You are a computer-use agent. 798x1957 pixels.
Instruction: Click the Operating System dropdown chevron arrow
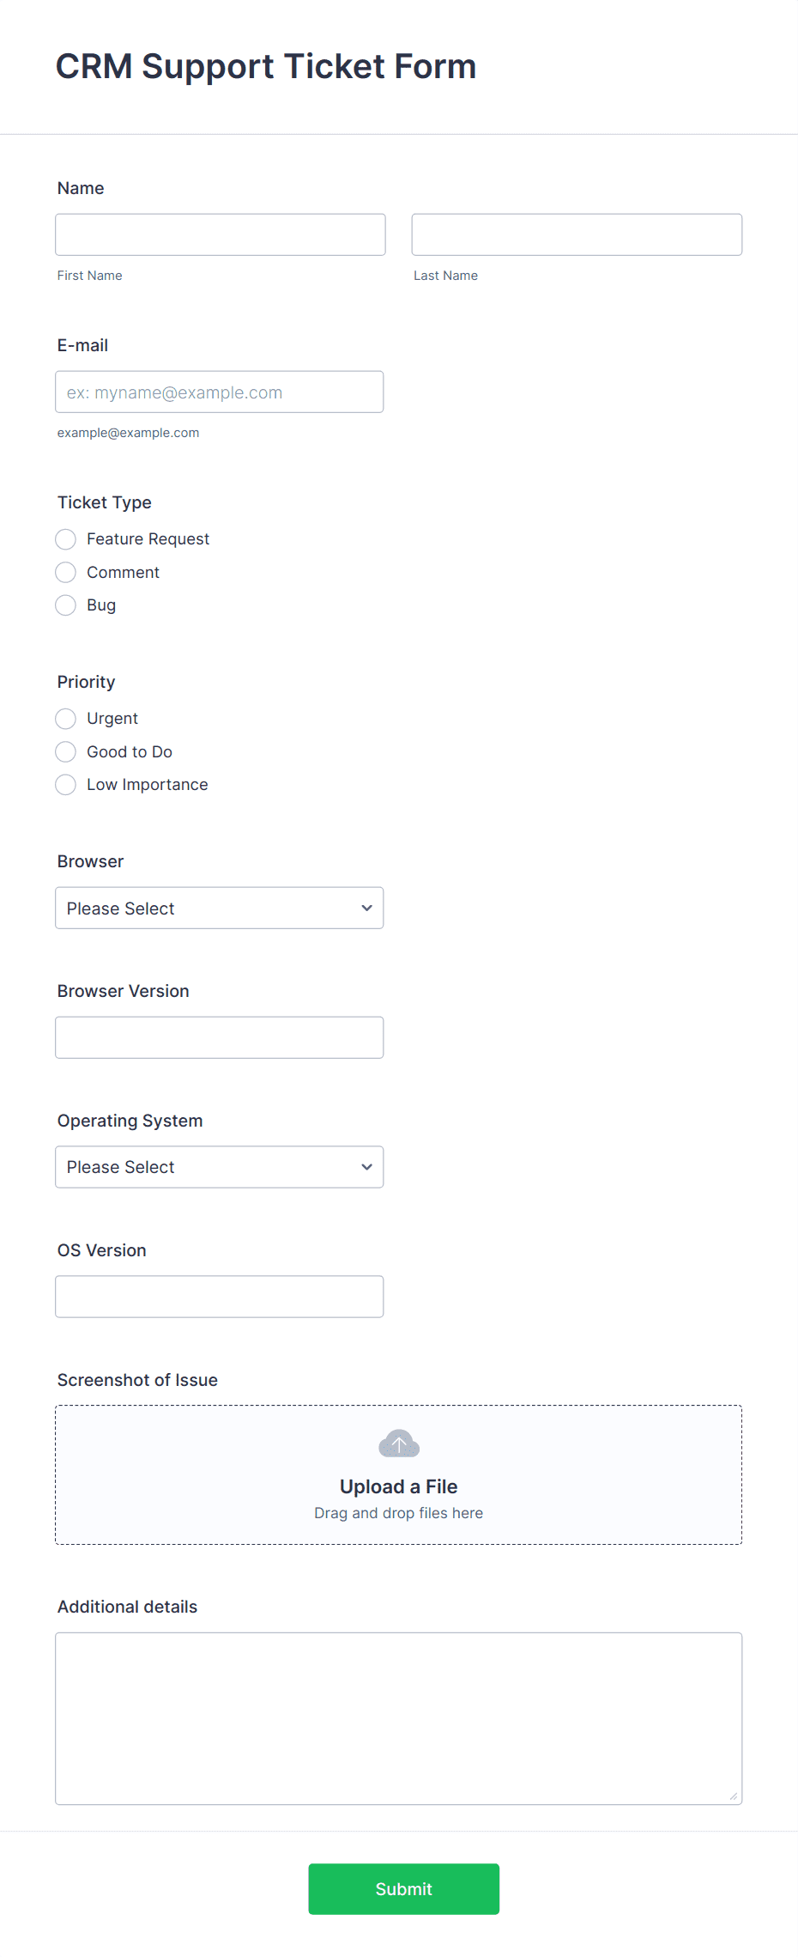click(x=366, y=1167)
